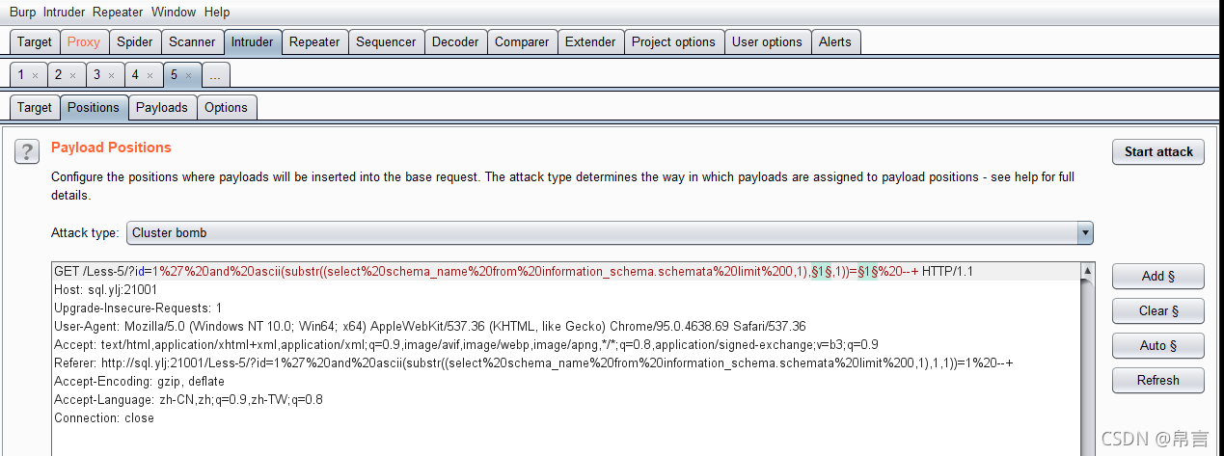This screenshot has width=1224, height=456.
Task: Switch to the top Target tab
Action: click(35, 41)
